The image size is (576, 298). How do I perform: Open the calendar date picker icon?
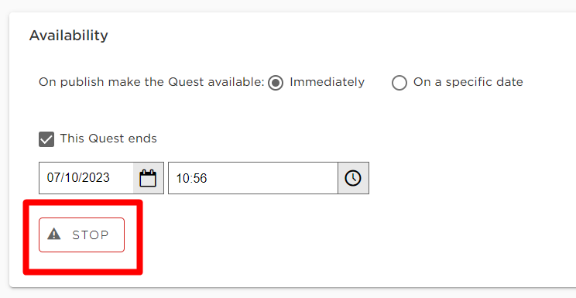point(148,178)
